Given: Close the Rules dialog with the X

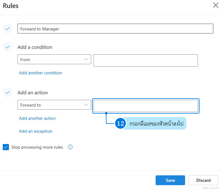Looking at the screenshot, I should [x=216, y=5].
